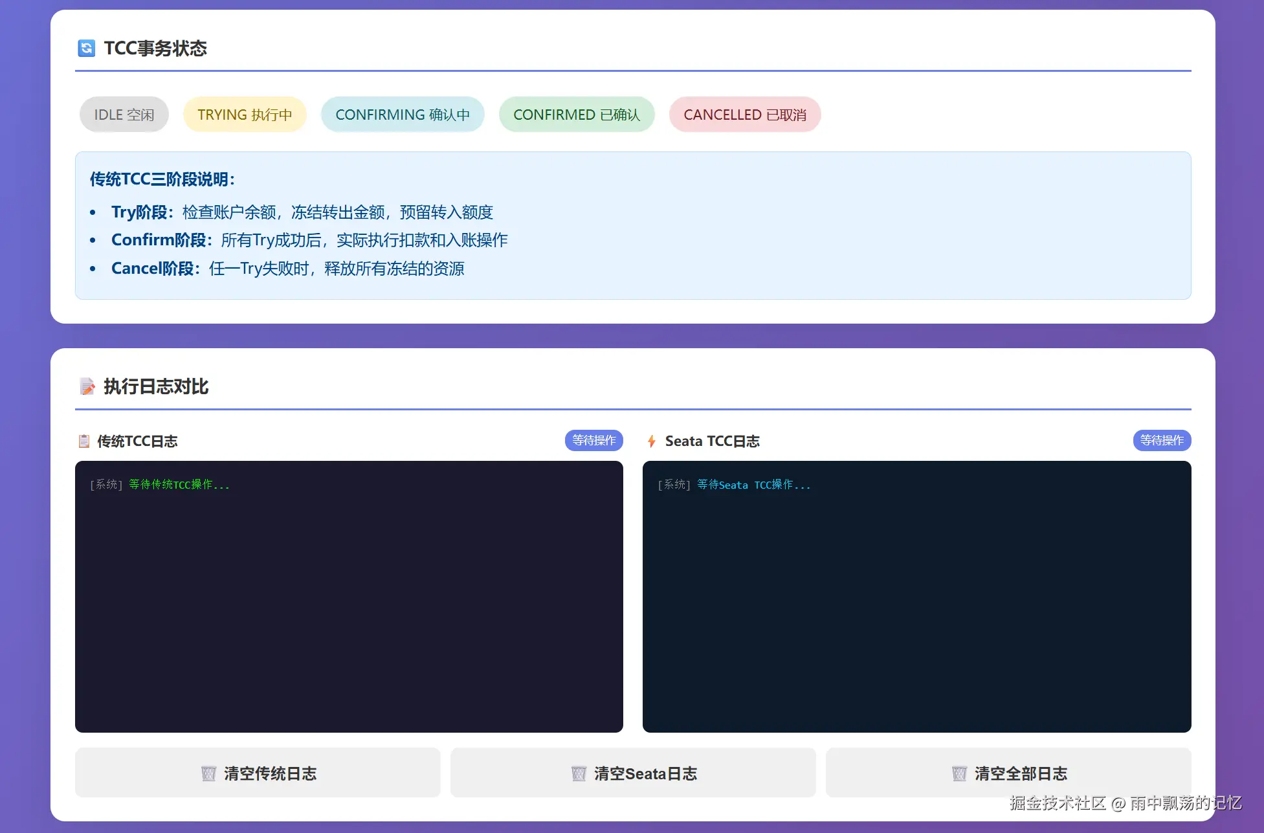The height and width of the screenshot is (833, 1264).
Task: Click the CONFIRMED 已确认 green pill
Action: (577, 115)
